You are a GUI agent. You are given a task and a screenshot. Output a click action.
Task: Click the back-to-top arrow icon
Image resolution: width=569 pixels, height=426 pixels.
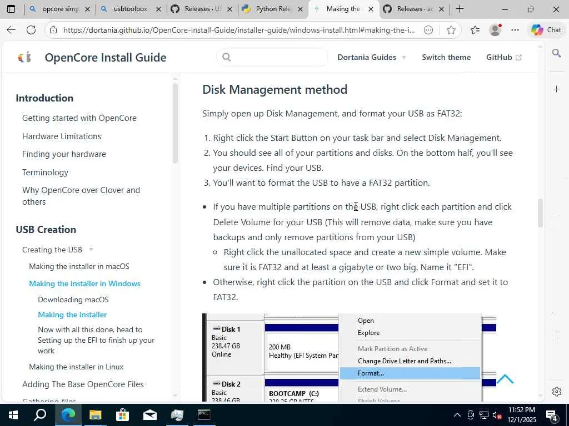[505, 379]
